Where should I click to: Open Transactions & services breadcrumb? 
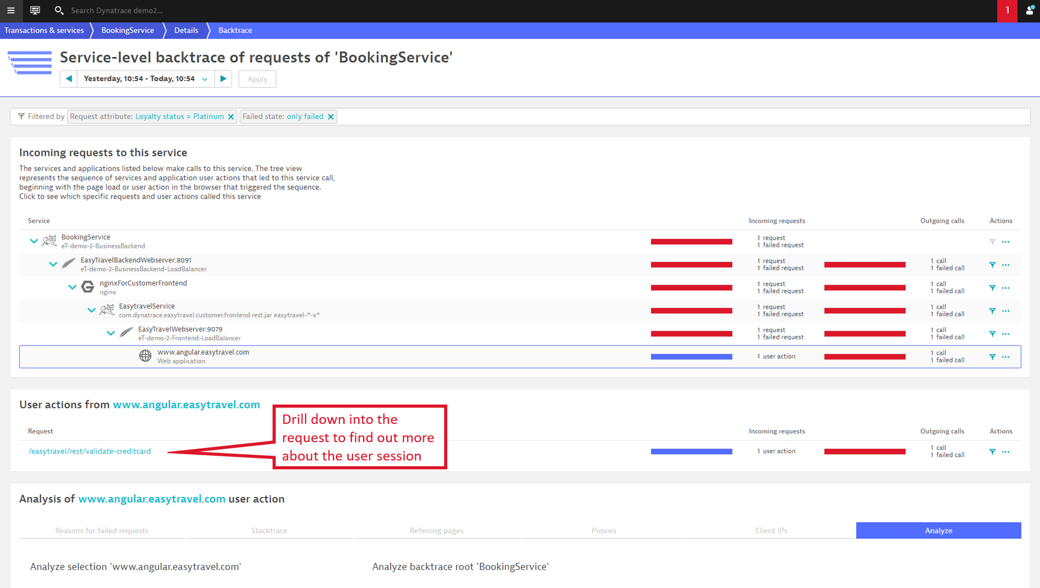pyautogui.click(x=44, y=30)
